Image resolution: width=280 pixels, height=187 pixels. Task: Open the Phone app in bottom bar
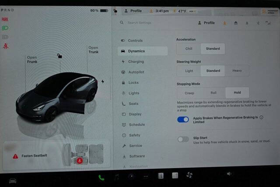click(101, 178)
